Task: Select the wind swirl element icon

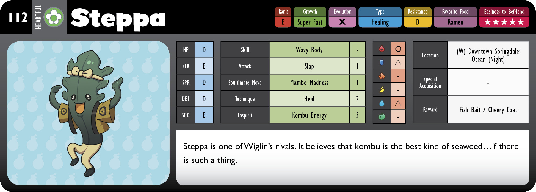Action: [382, 117]
